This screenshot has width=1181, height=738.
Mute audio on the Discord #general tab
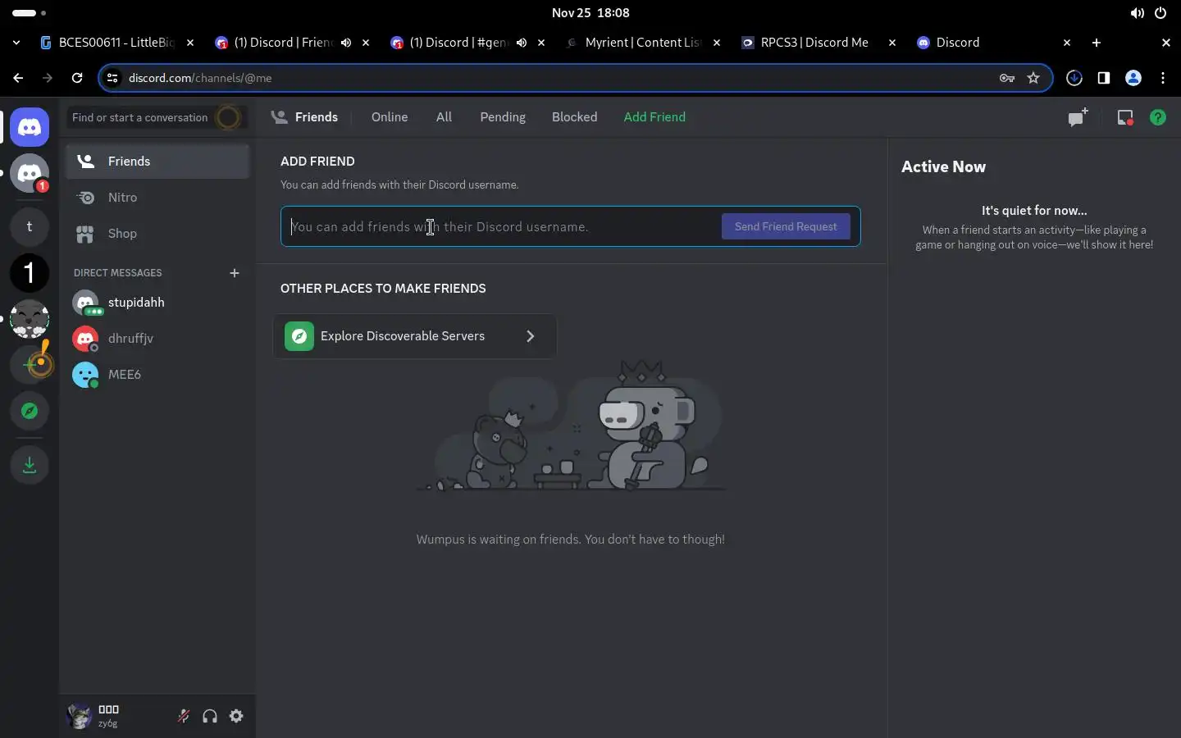click(x=522, y=43)
